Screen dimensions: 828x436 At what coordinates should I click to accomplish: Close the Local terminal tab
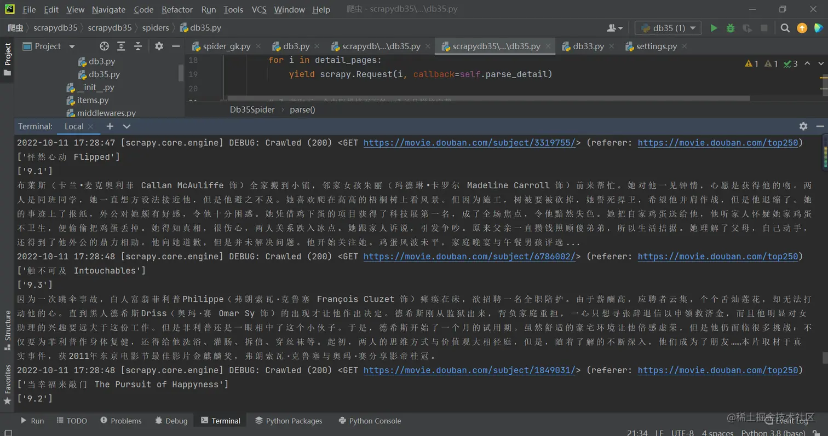91,126
